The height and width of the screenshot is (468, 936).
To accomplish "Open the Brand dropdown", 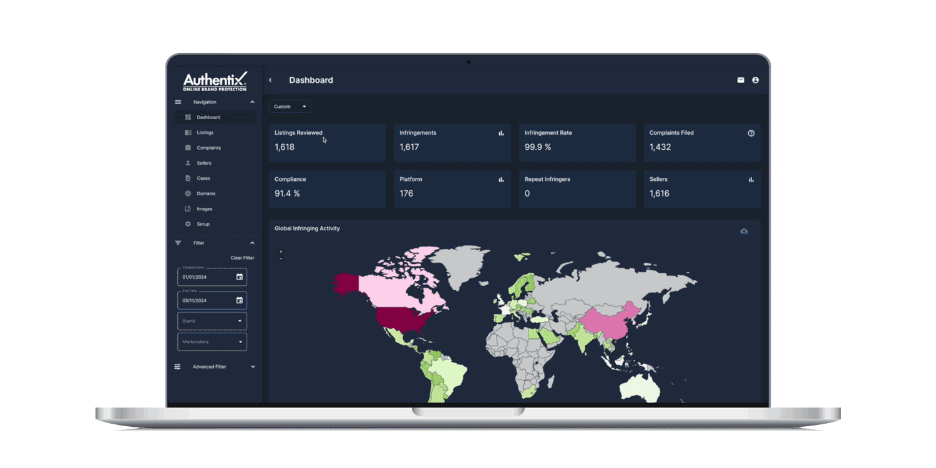I will 212,321.
